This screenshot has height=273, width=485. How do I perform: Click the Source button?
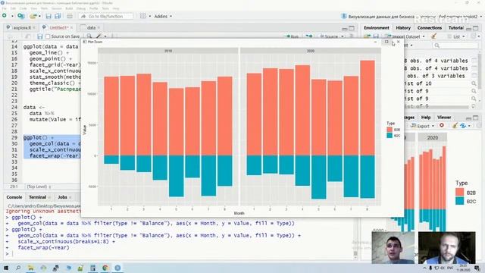328,36
